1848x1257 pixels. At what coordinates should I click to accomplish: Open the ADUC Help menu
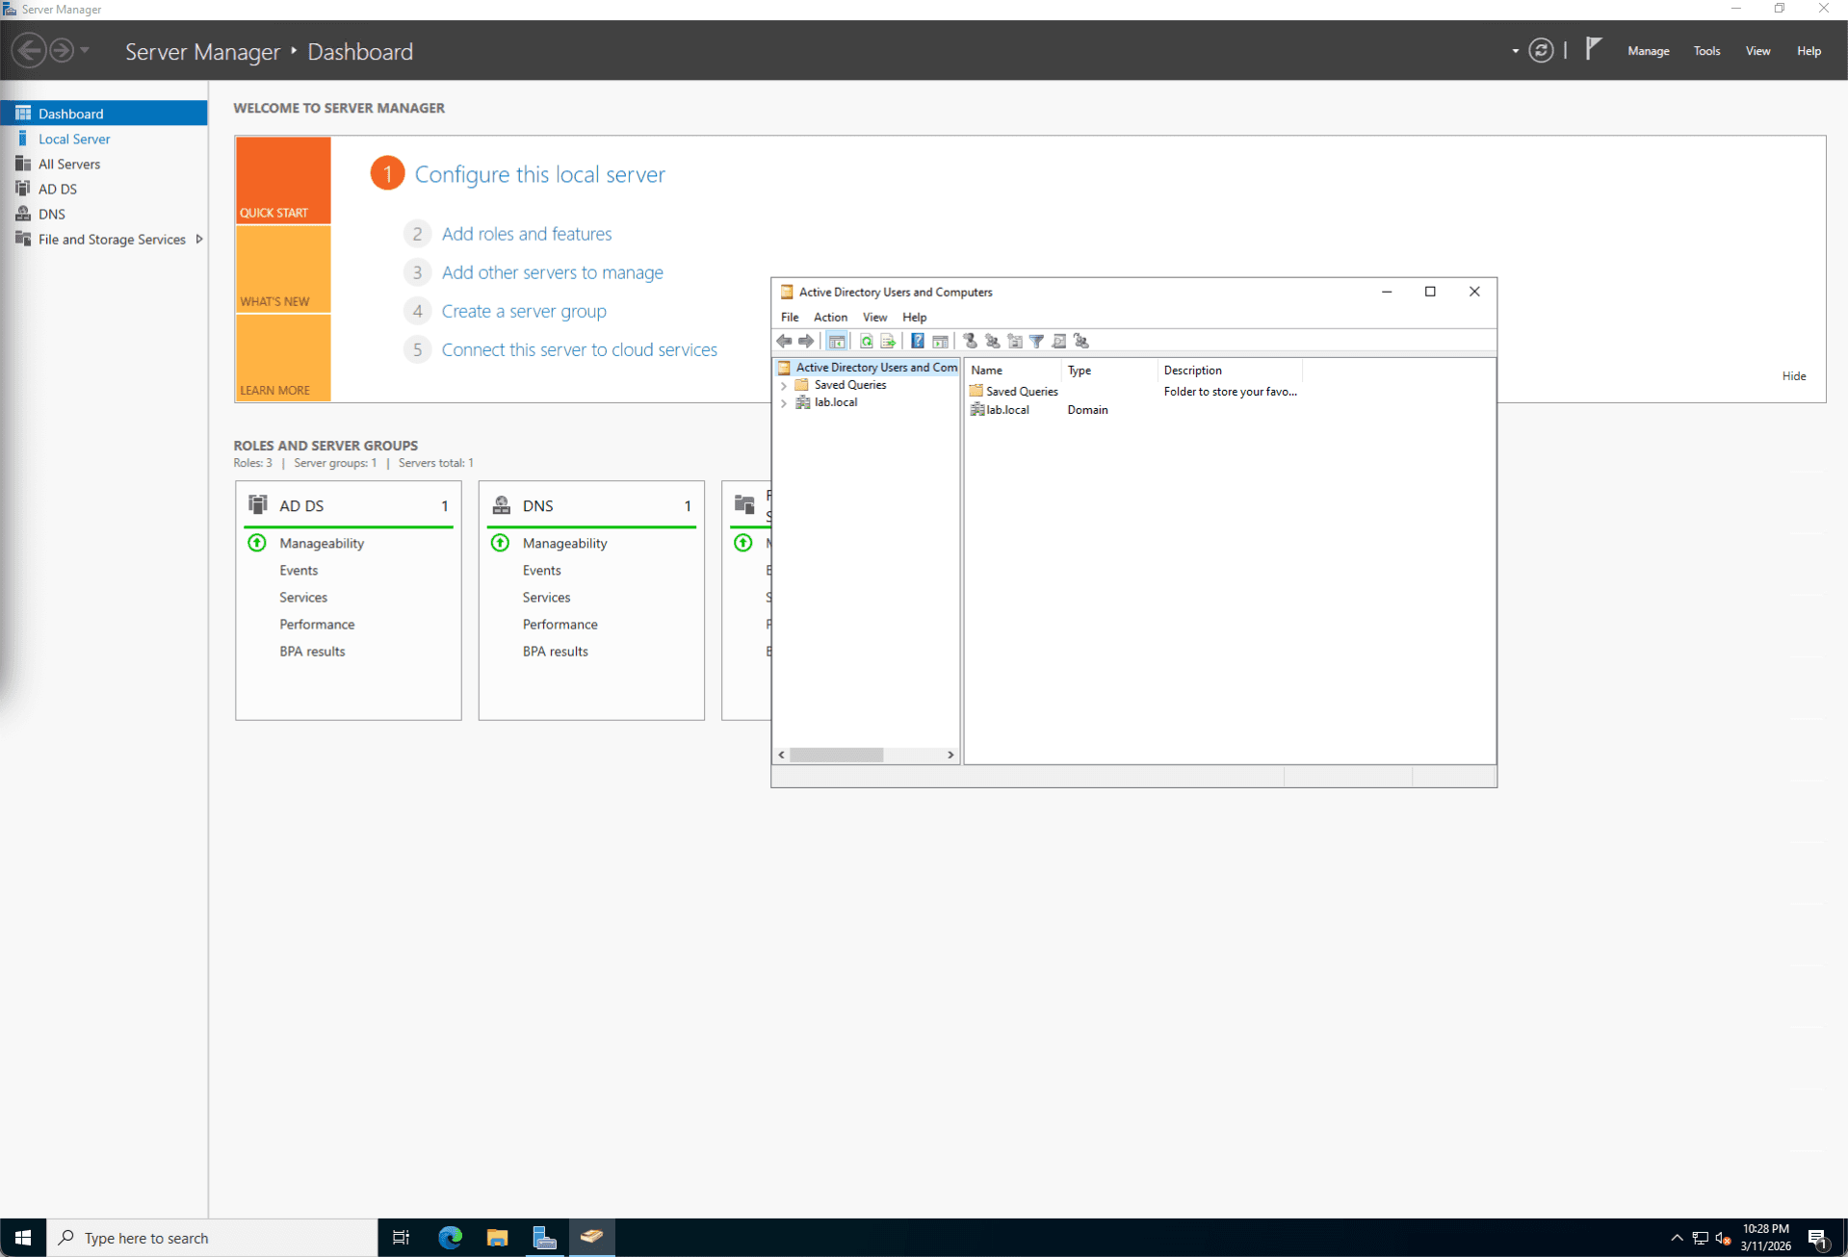(x=914, y=317)
